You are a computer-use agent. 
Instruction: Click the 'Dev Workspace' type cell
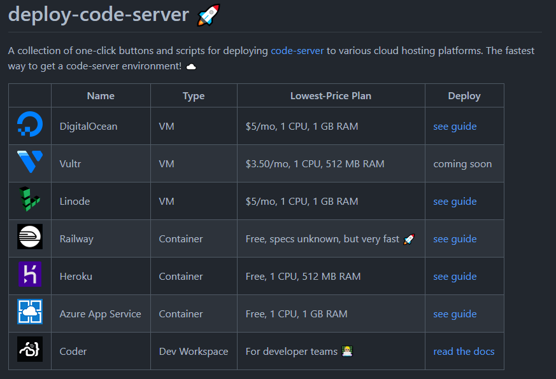pyautogui.click(x=194, y=352)
